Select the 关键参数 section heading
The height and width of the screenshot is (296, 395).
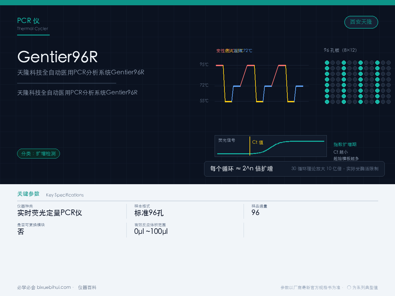(x=28, y=194)
